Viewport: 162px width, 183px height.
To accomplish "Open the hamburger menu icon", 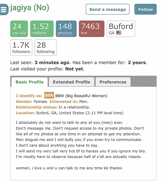I will point(4,9).
